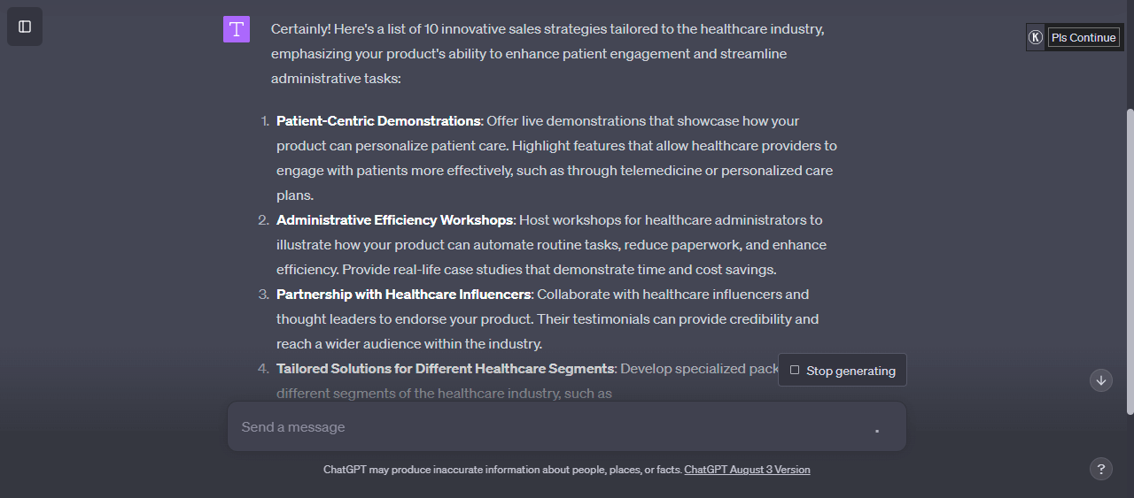This screenshot has width=1134, height=498.
Task: Open the sidebar with the panel icon
Action: pyautogui.click(x=25, y=27)
